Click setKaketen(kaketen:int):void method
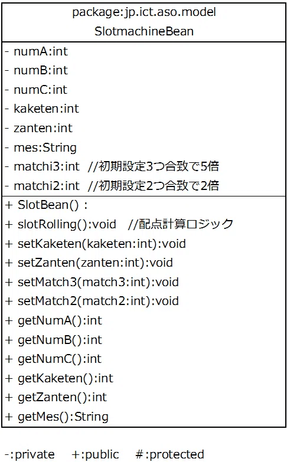This screenshot has height=462, width=287. pos(96,244)
